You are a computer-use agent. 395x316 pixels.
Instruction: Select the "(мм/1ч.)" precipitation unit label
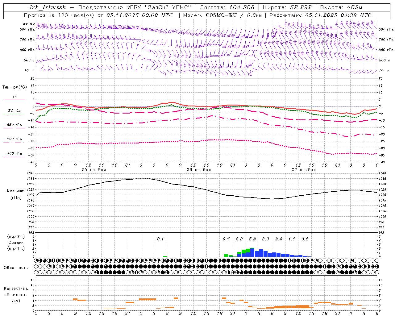(16, 248)
